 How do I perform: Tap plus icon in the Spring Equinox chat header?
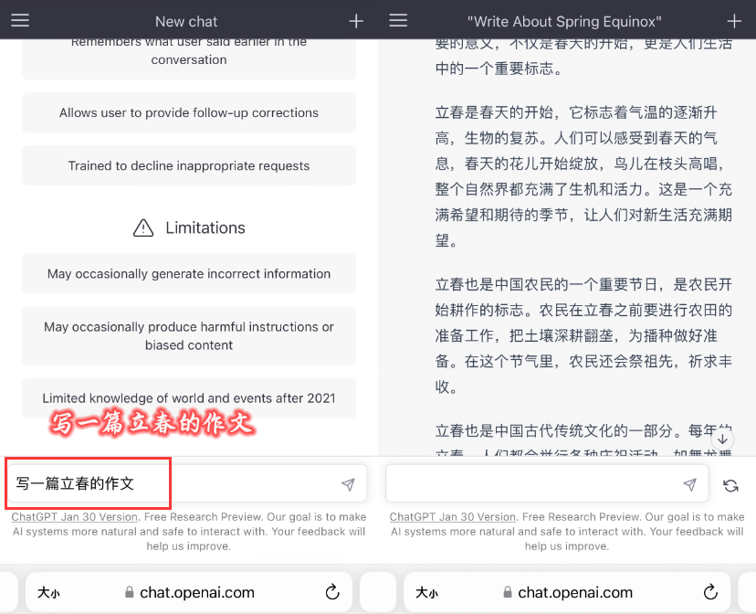coord(734,21)
